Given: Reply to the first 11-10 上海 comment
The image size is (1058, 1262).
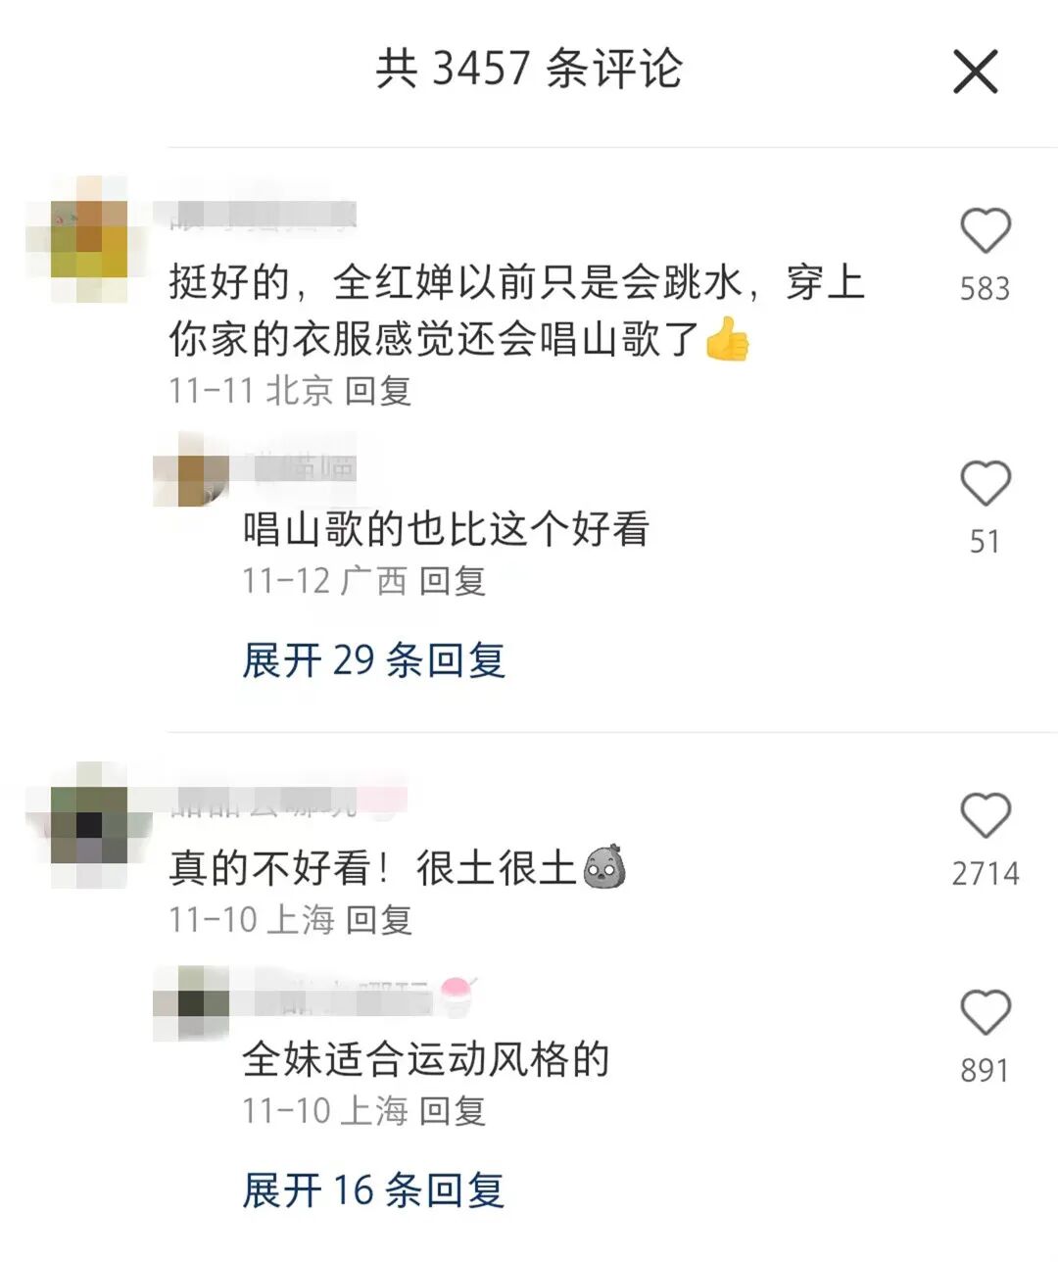Looking at the screenshot, I should click(379, 920).
